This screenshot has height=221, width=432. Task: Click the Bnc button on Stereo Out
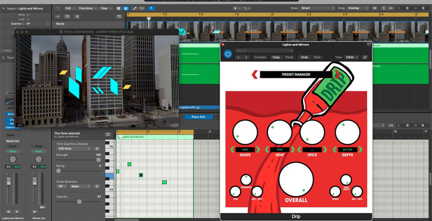pyautogui.click(x=42, y=207)
